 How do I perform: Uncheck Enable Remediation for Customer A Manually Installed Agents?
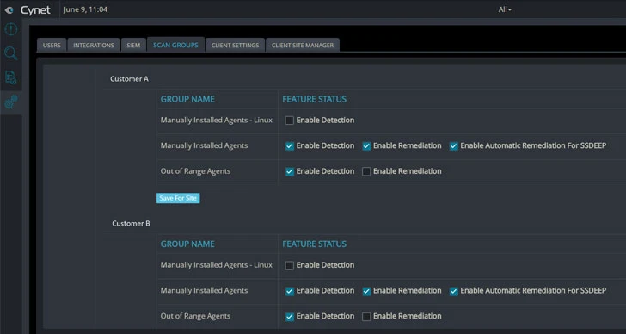pyautogui.click(x=366, y=145)
